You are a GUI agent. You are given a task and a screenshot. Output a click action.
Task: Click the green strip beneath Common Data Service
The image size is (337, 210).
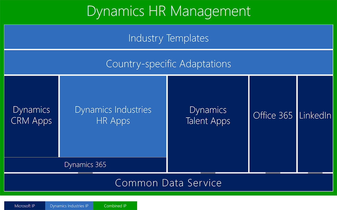[x=168, y=193]
